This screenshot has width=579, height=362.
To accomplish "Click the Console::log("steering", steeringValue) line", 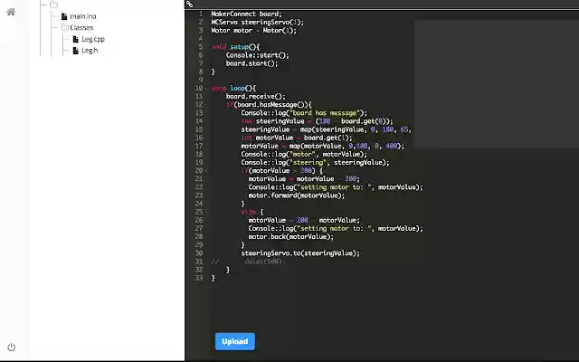I will 315,163.
